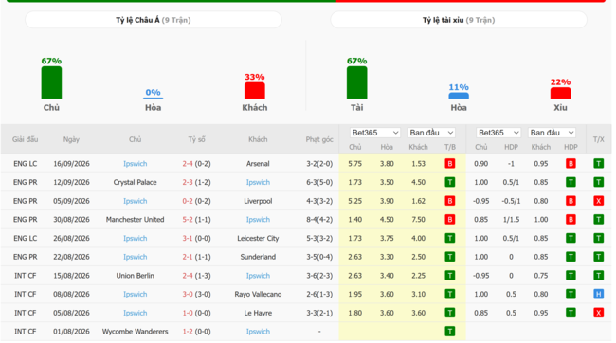The image size is (616, 343).
Task: Open the second Ban đầu handicap dropdown
Action: 552,133
